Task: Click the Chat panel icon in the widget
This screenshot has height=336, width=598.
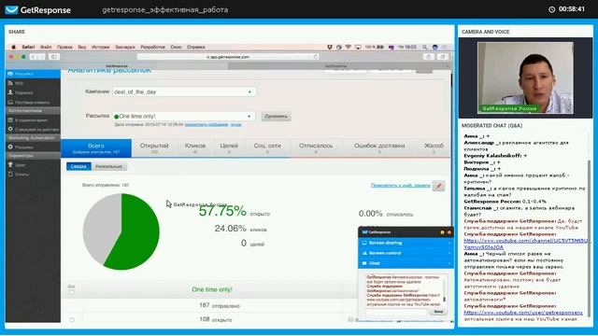Action: click(364, 263)
